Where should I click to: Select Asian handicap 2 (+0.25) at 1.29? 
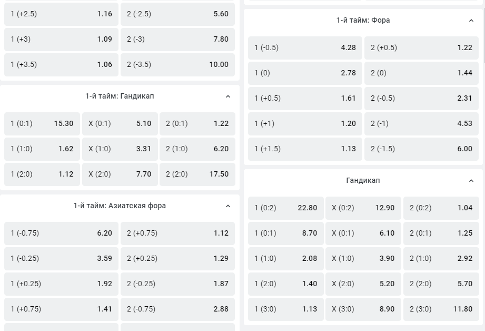coord(177,259)
